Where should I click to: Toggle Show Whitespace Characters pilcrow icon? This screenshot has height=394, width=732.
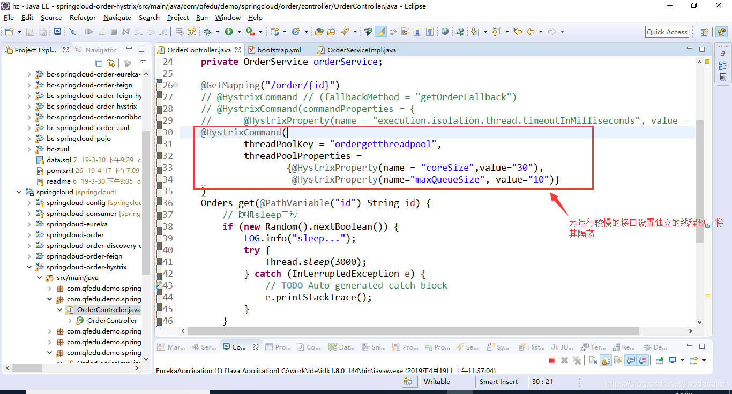tap(429, 32)
